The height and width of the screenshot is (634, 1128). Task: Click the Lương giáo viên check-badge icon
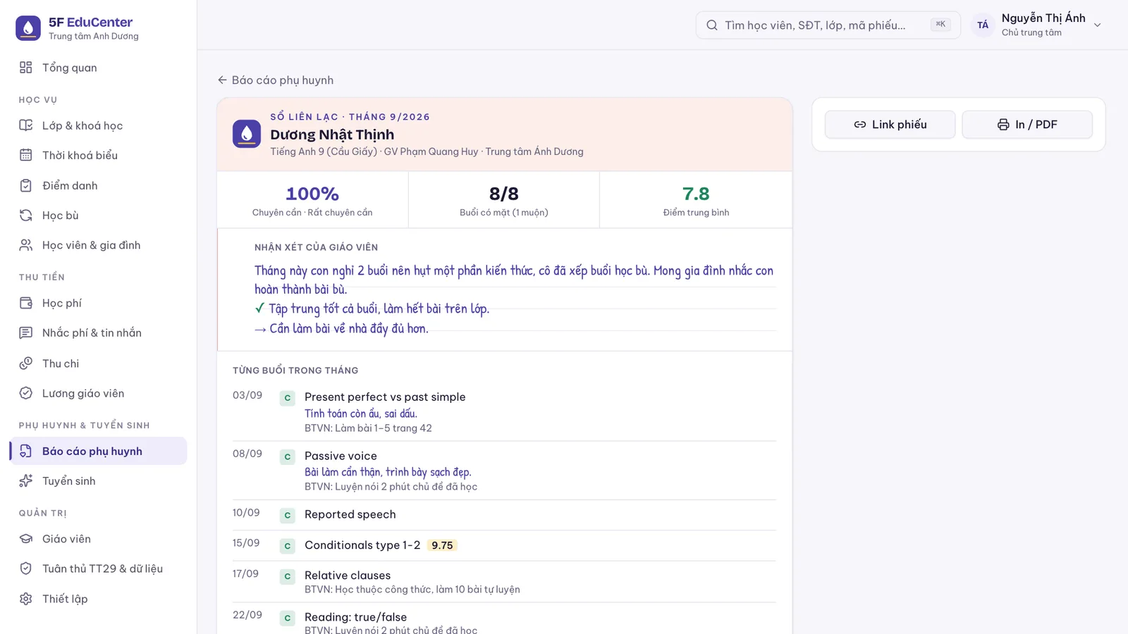26,393
